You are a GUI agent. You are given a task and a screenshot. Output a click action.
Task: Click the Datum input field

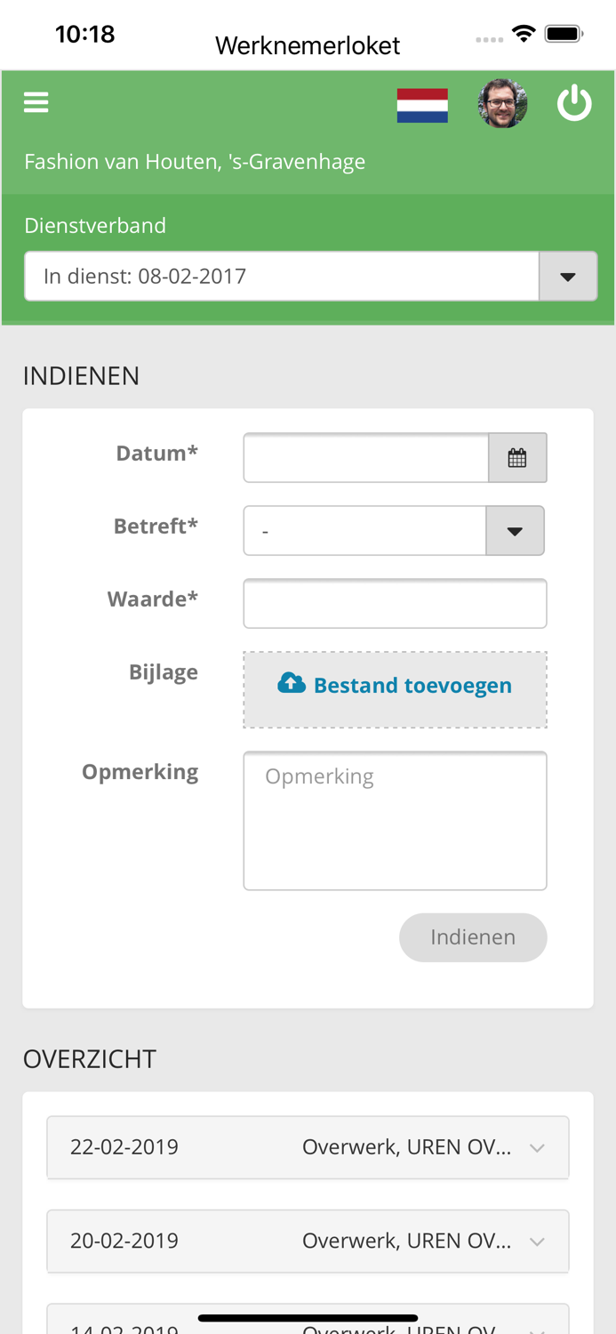366,457
